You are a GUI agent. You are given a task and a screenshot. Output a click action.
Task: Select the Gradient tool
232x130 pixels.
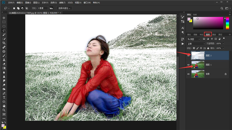tap(4, 68)
